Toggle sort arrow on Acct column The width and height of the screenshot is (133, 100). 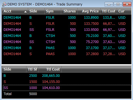(25, 12)
